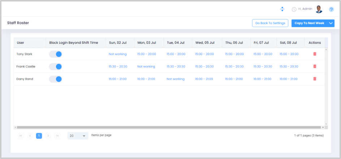Click trash icon for Dany Rand
This screenshot has width=341, height=159.
[315, 79]
